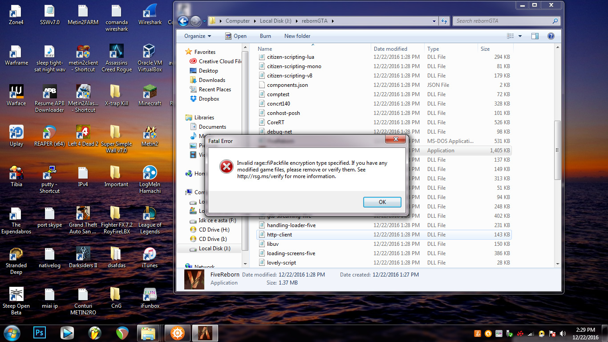Image resolution: width=608 pixels, height=342 pixels.
Task: Sort files by the Name column
Action: click(x=314, y=49)
